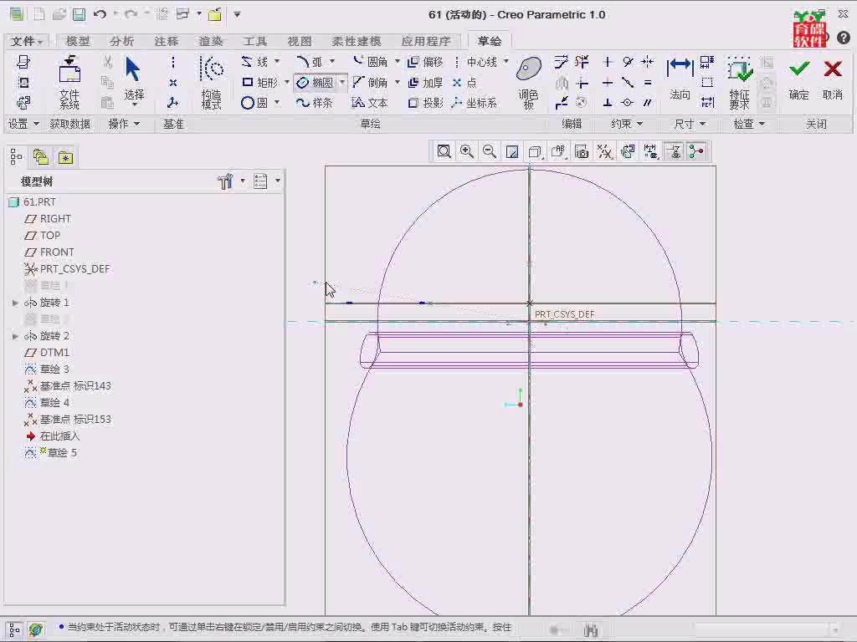The image size is (857, 642).
Task: Select the Circle sketch tool
Action: 255,103
